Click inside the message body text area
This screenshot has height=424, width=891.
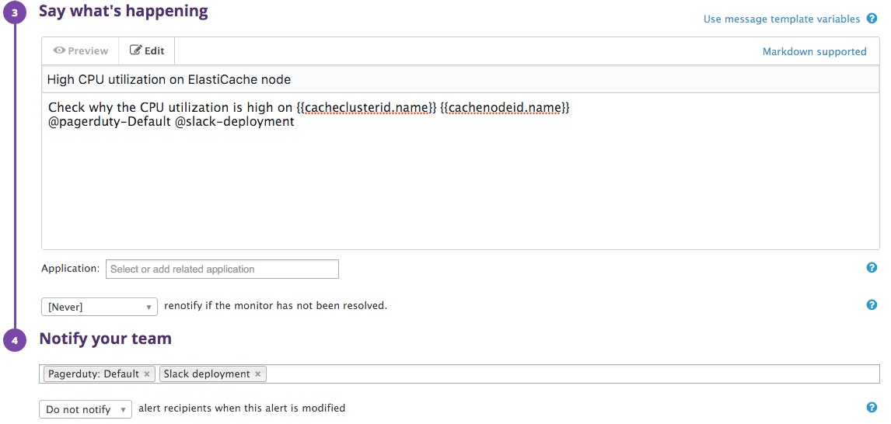(460, 186)
